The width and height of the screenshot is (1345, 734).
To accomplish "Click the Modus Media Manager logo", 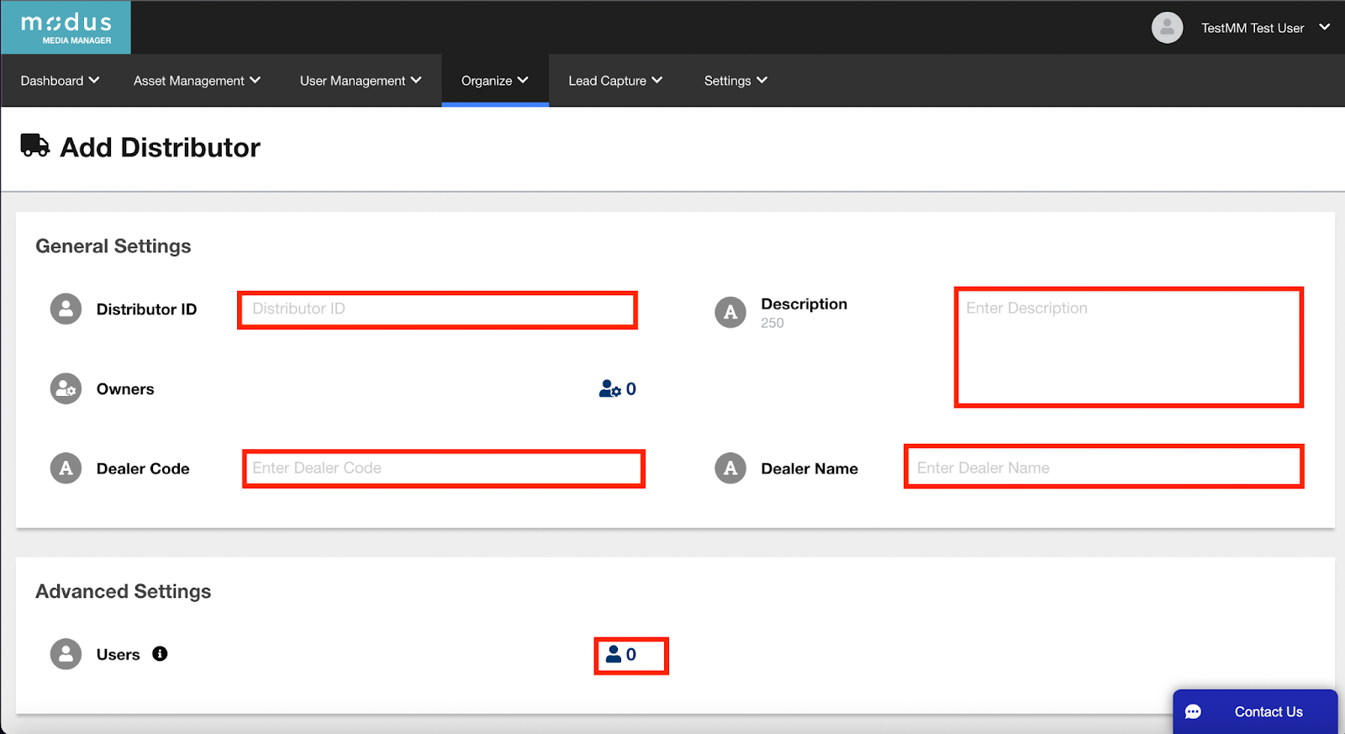I will tap(66, 28).
